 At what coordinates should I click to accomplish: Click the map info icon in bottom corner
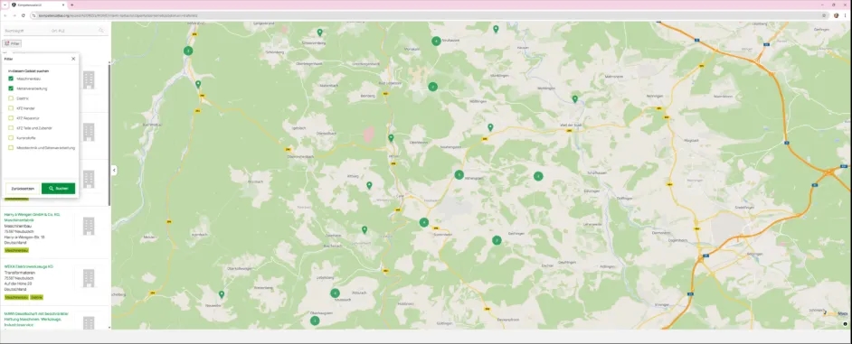click(845, 324)
